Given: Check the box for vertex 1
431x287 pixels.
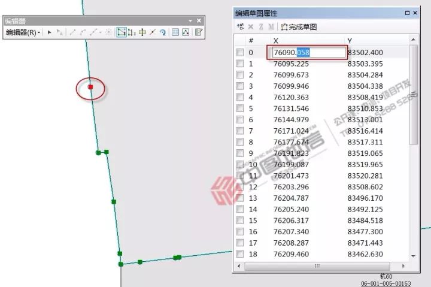Looking at the screenshot, I should click(x=240, y=64).
